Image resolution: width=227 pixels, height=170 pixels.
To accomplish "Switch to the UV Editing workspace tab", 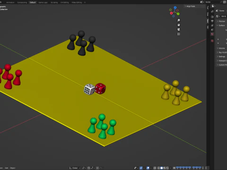I will click(x=65, y=2).
